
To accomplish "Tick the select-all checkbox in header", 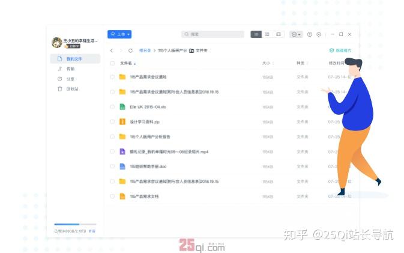I will (x=112, y=63).
